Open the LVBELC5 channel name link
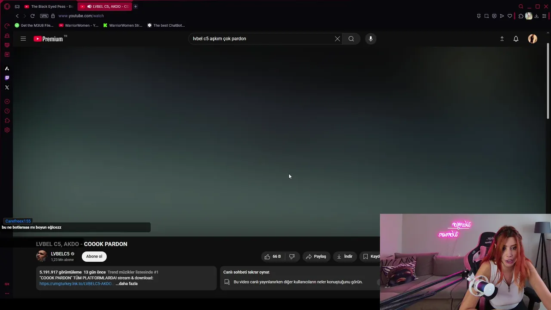Screen dimensions: 551x310 click(x=60, y=254)
